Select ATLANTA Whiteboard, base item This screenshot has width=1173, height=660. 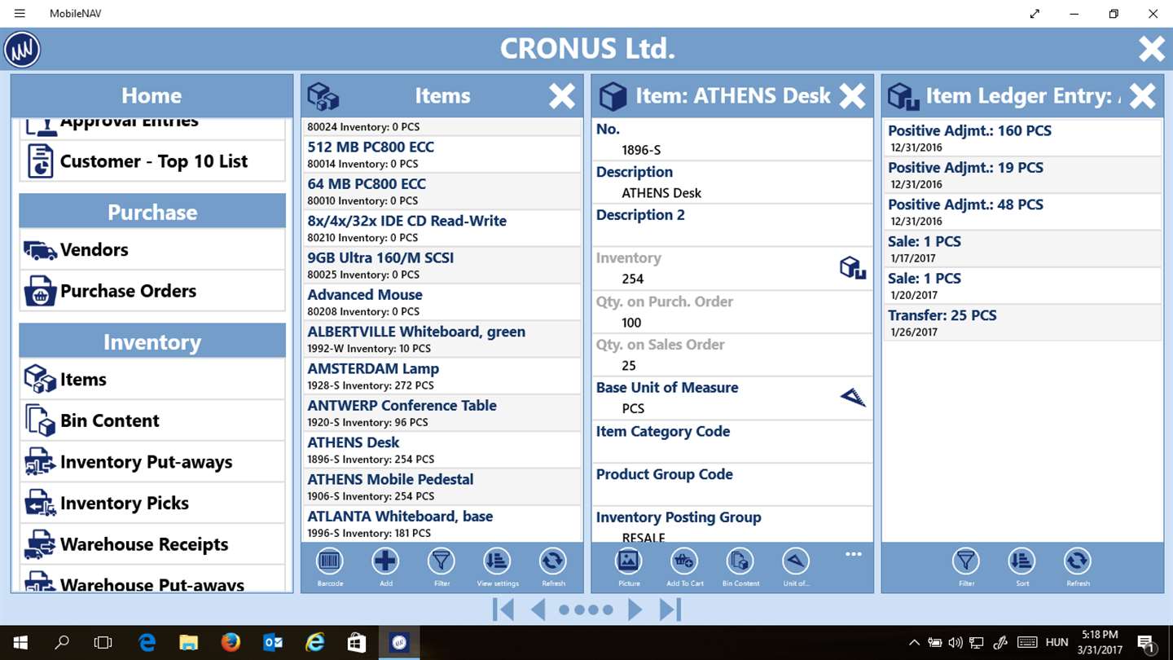(442, 524)
